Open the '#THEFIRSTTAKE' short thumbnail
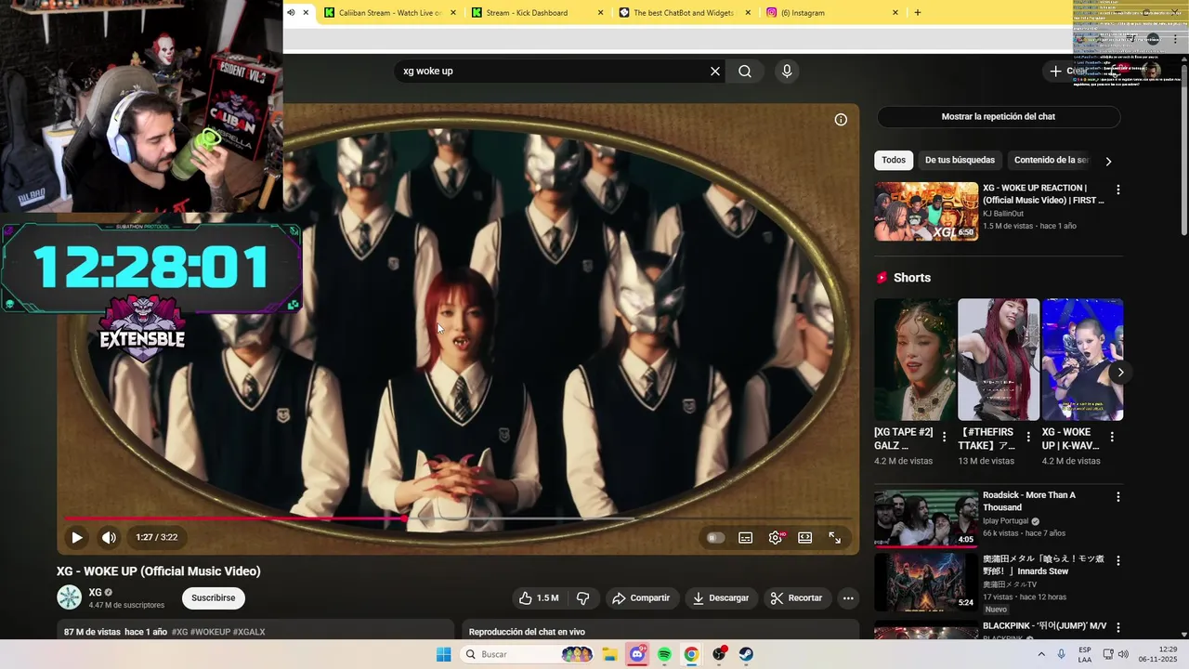Screen dimensions: 1189x669 click(999, 360)
